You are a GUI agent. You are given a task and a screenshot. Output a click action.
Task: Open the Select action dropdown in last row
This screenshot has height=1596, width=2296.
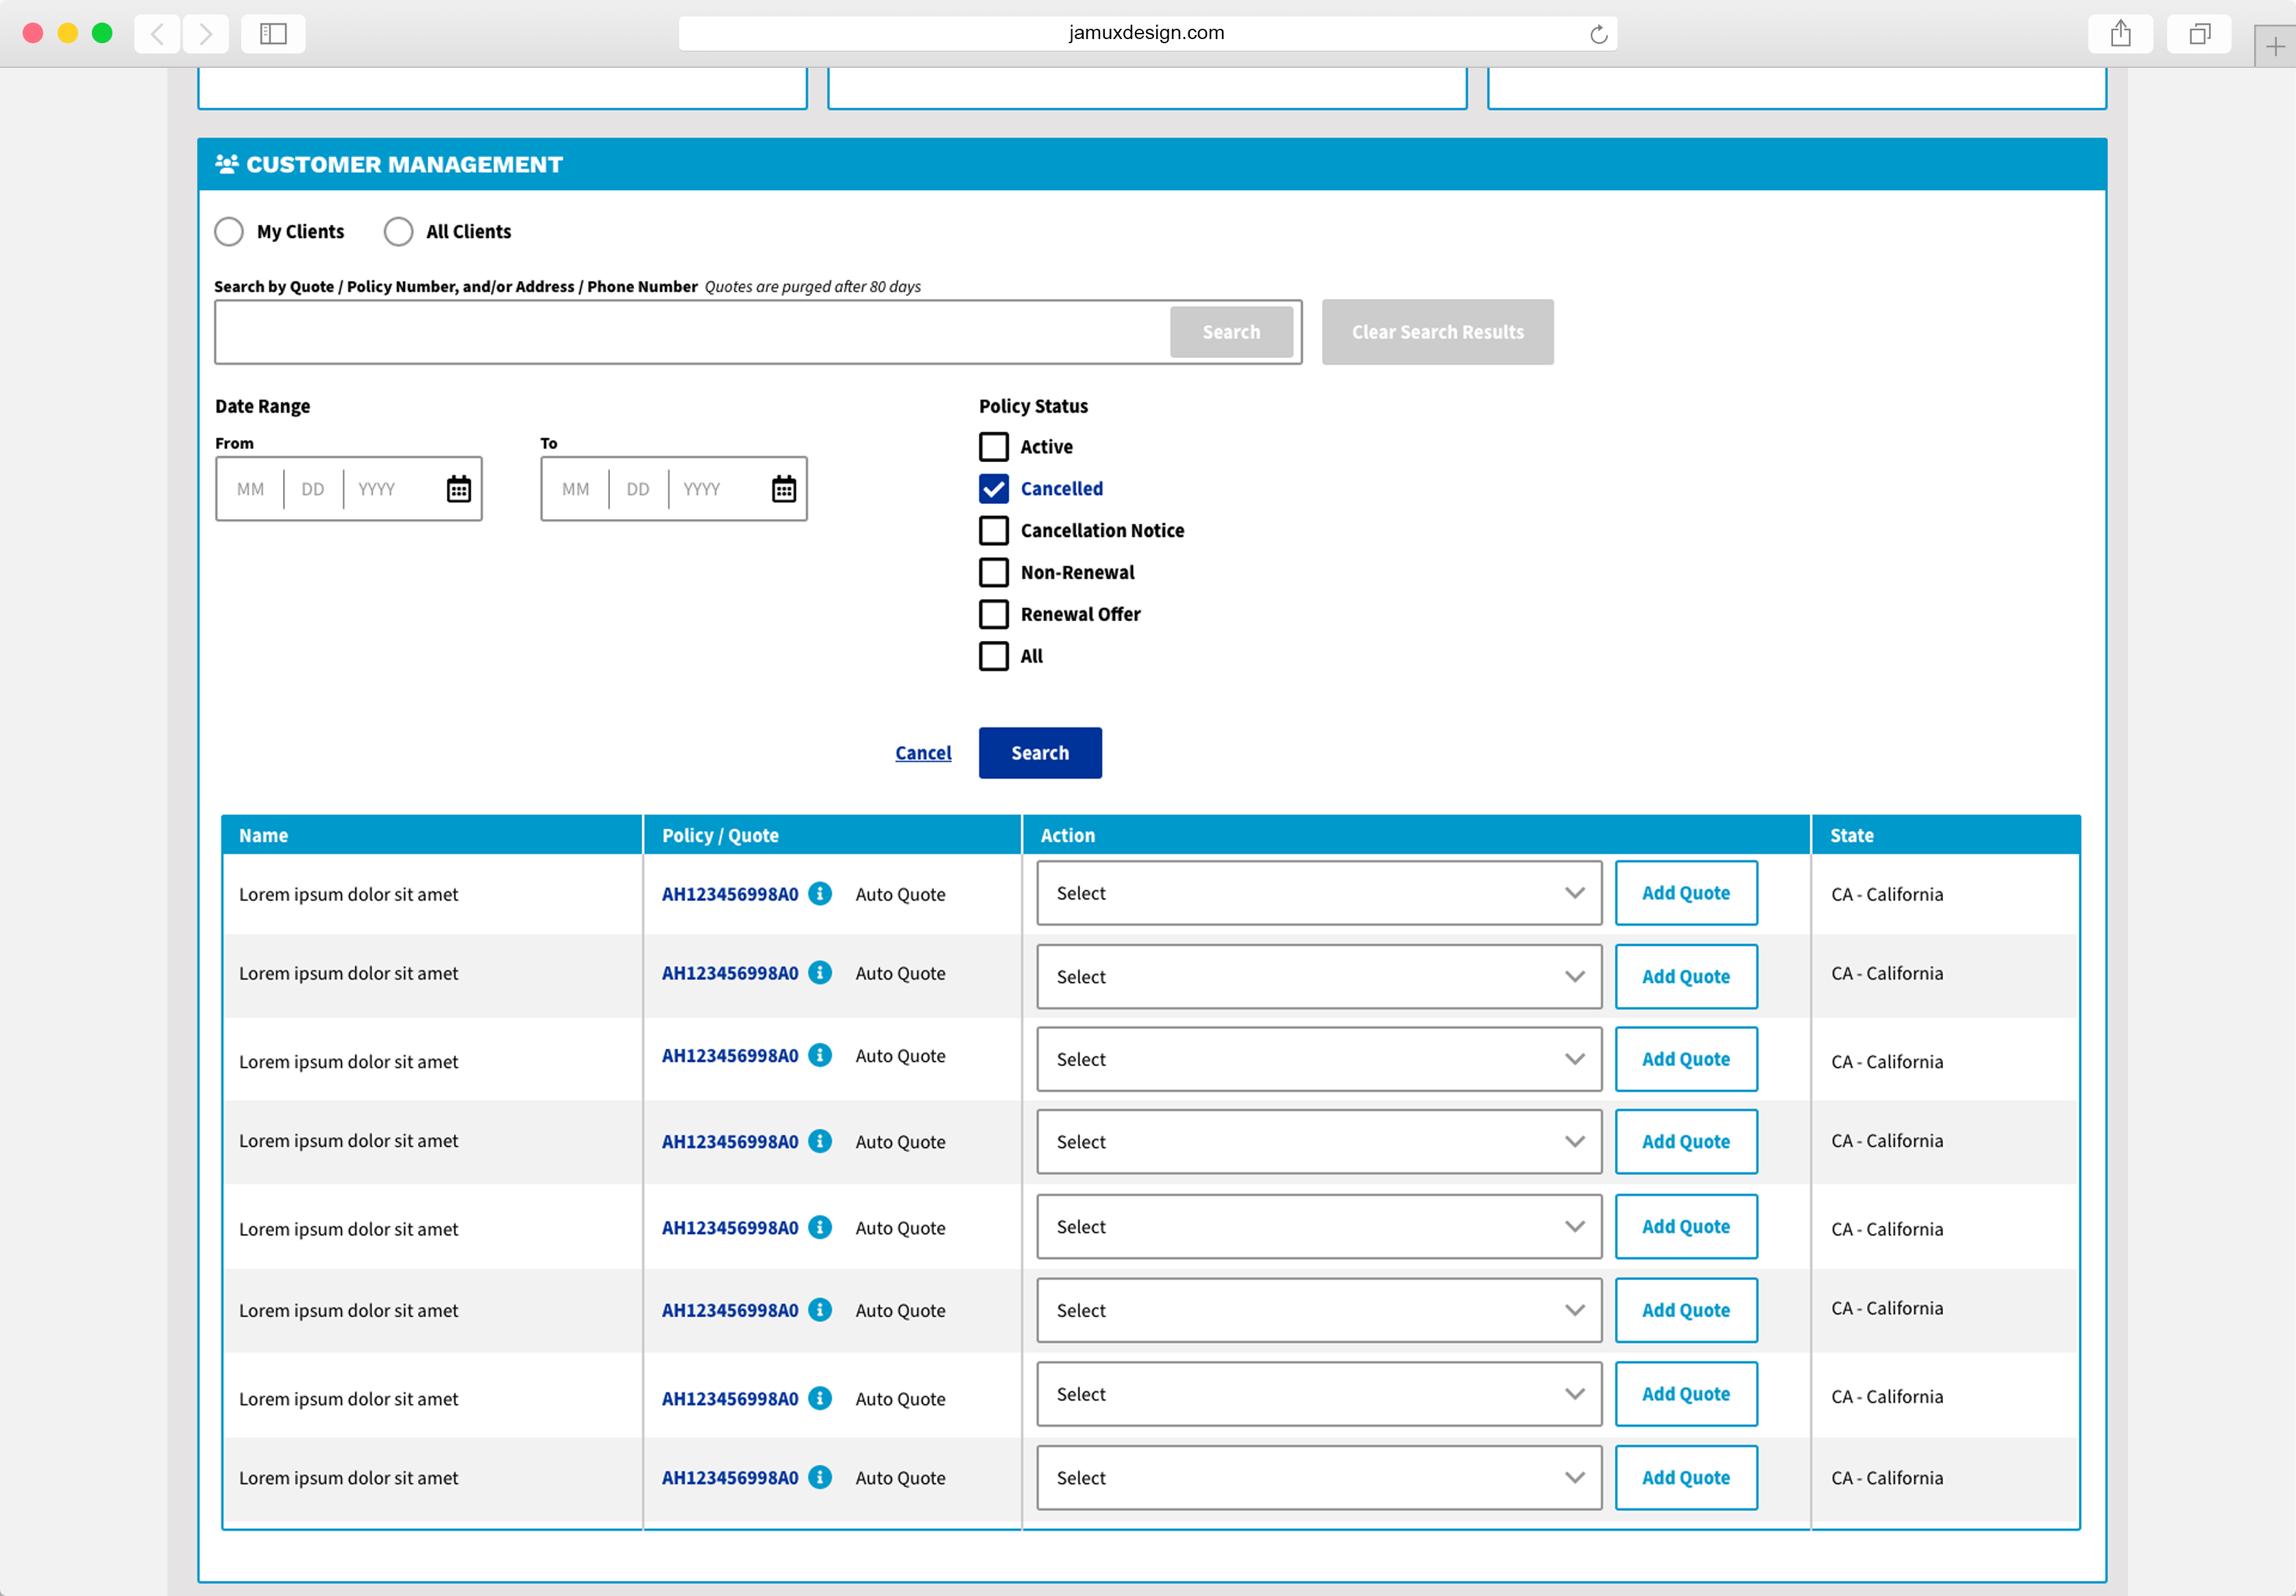1319,1478
